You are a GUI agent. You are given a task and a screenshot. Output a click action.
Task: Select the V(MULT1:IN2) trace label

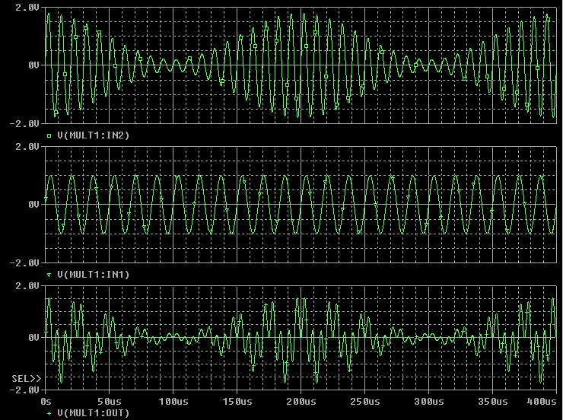[x=93, y=135]
